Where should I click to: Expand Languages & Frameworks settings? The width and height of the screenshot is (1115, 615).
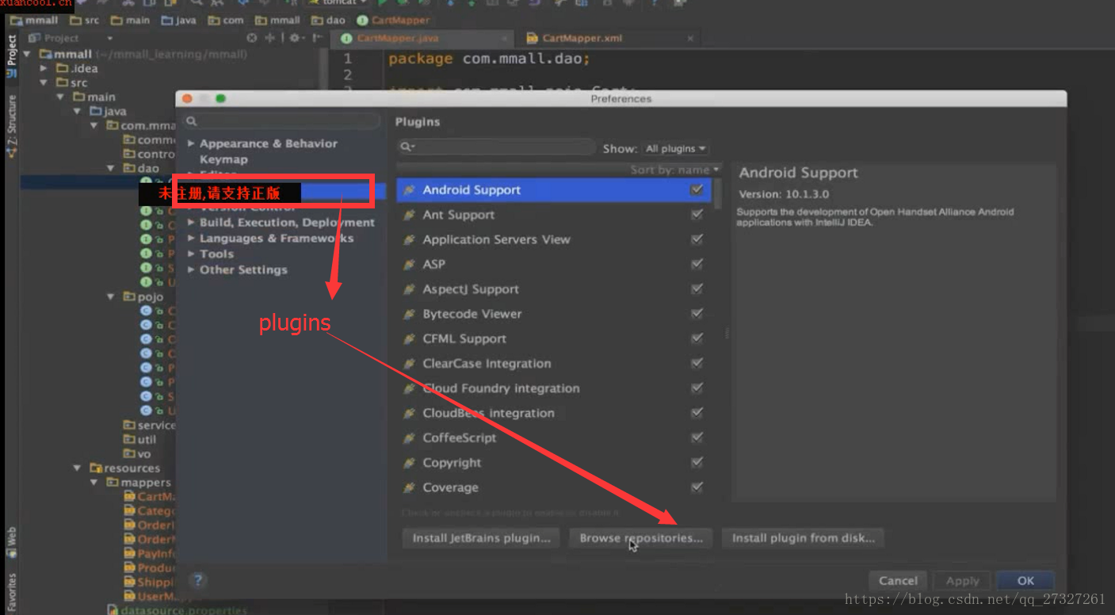pos(191,239)
